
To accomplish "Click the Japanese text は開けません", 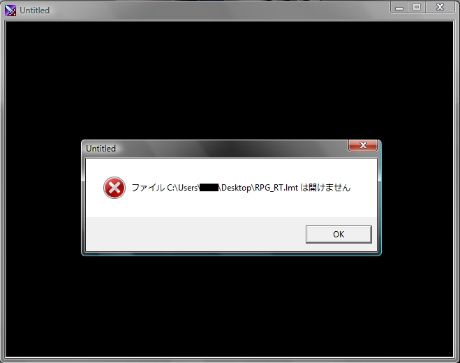I will point(326,188).
